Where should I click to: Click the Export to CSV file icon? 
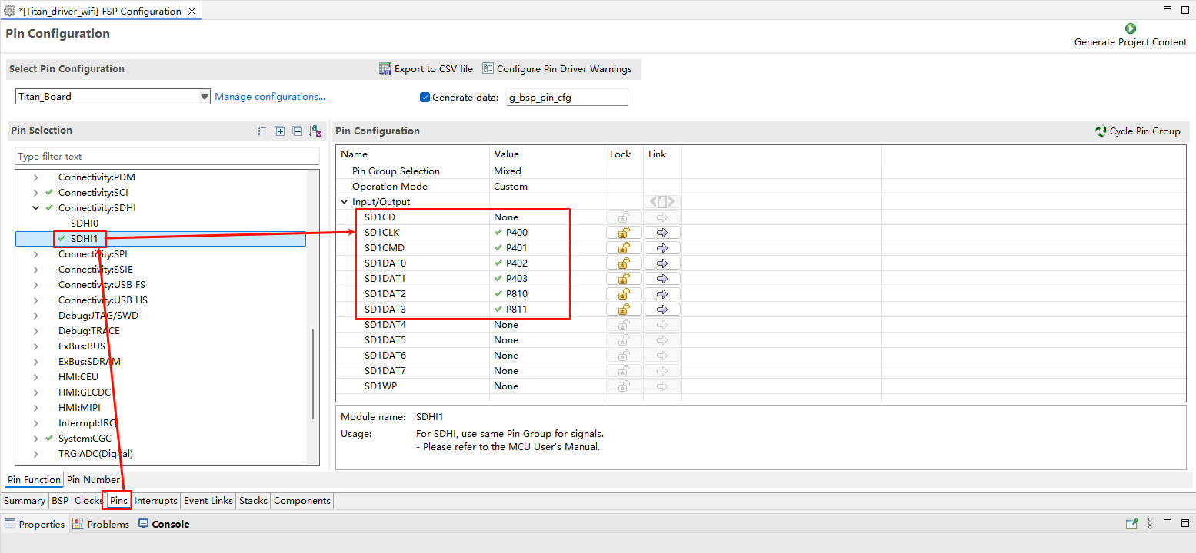[x=385, y=69]
